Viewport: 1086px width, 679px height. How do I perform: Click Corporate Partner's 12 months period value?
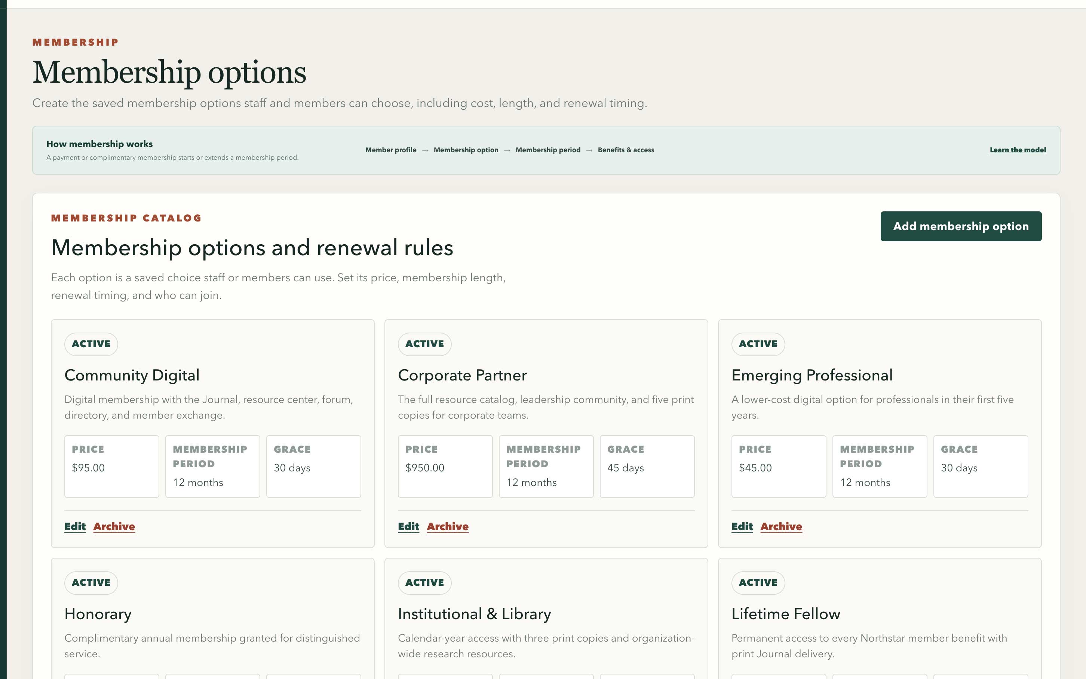531,482
